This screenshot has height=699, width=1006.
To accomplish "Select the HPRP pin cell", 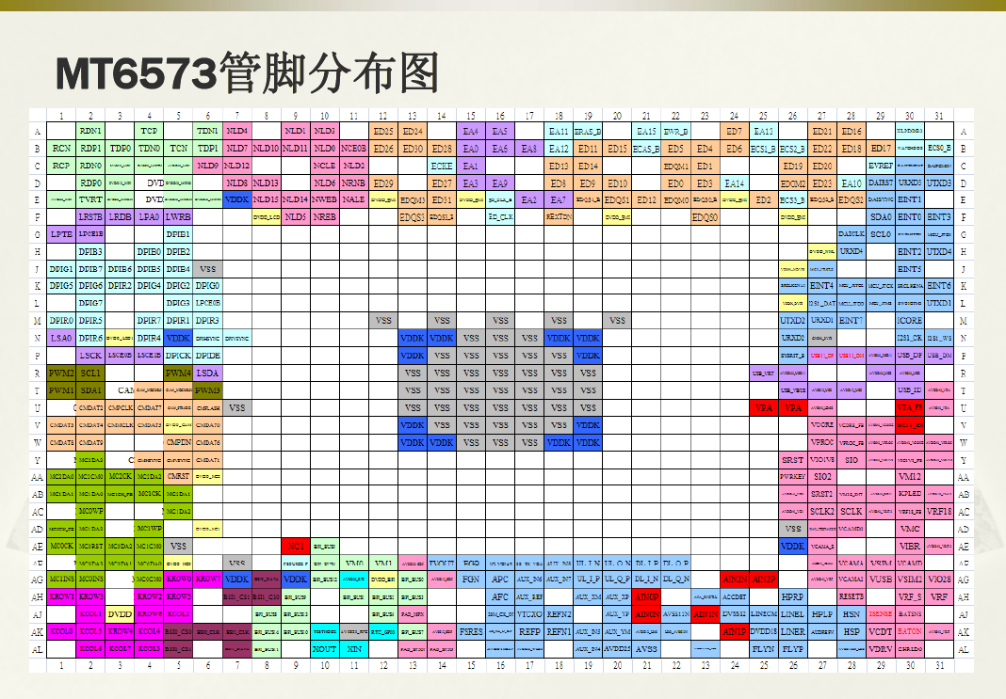I will 793,596.
